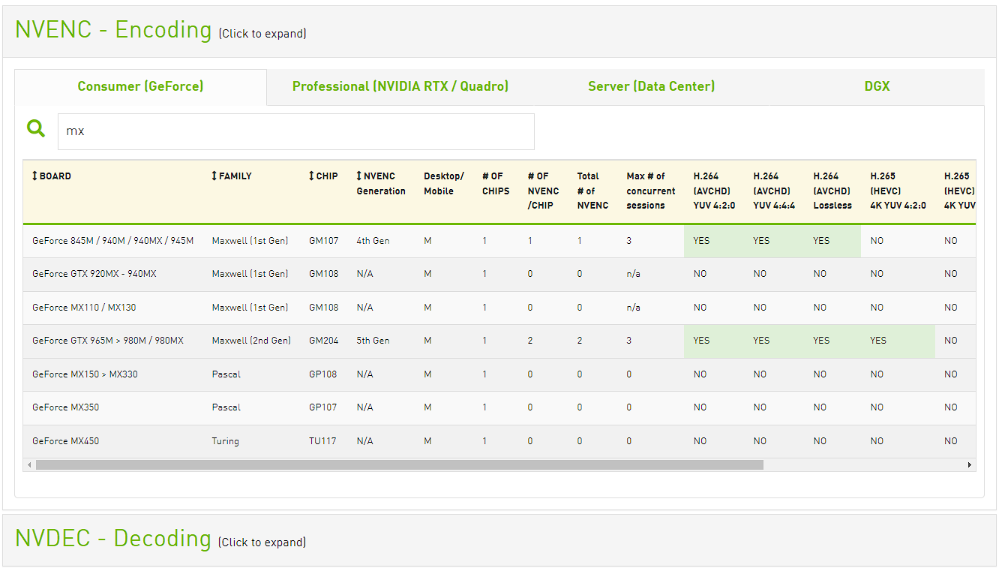Click the Maxwell (2nd Gen) family cell
The width and height of the screenshot is (1002, 571).
pyautogui.click(x=251, y=341)
